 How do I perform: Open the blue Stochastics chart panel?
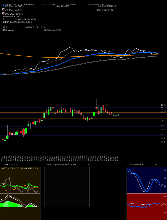click(x=147, y=180)
